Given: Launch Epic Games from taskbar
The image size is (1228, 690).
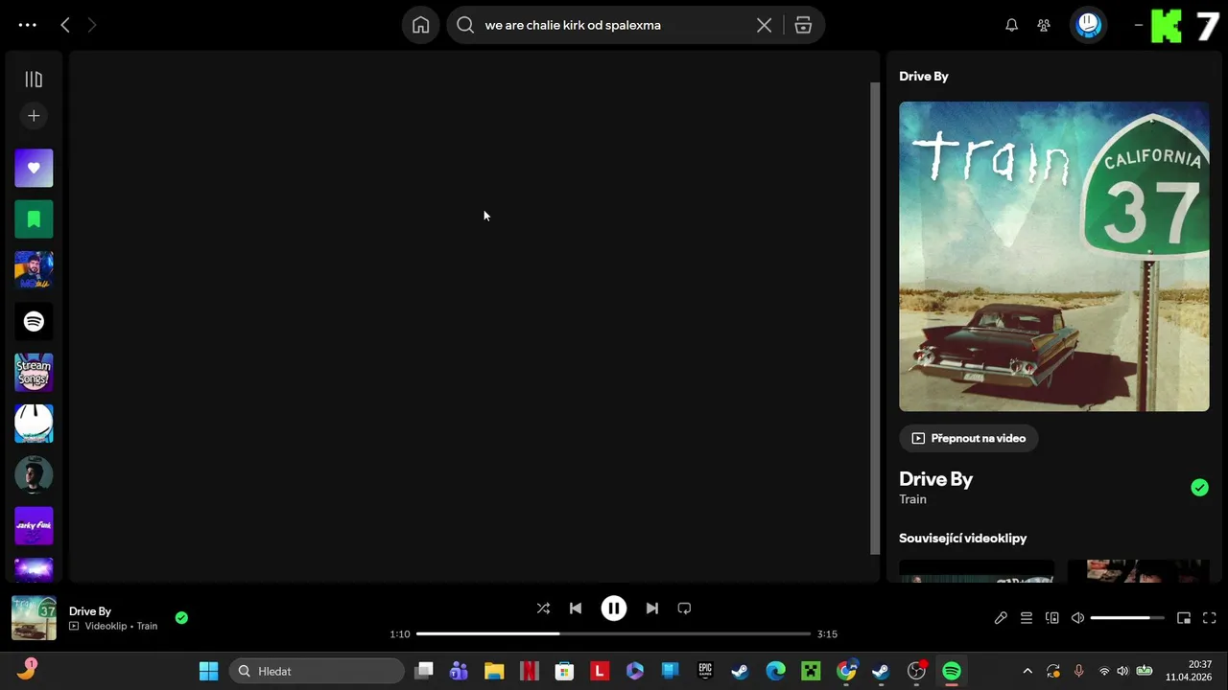Looking at the screenshot, I should 705,671.
